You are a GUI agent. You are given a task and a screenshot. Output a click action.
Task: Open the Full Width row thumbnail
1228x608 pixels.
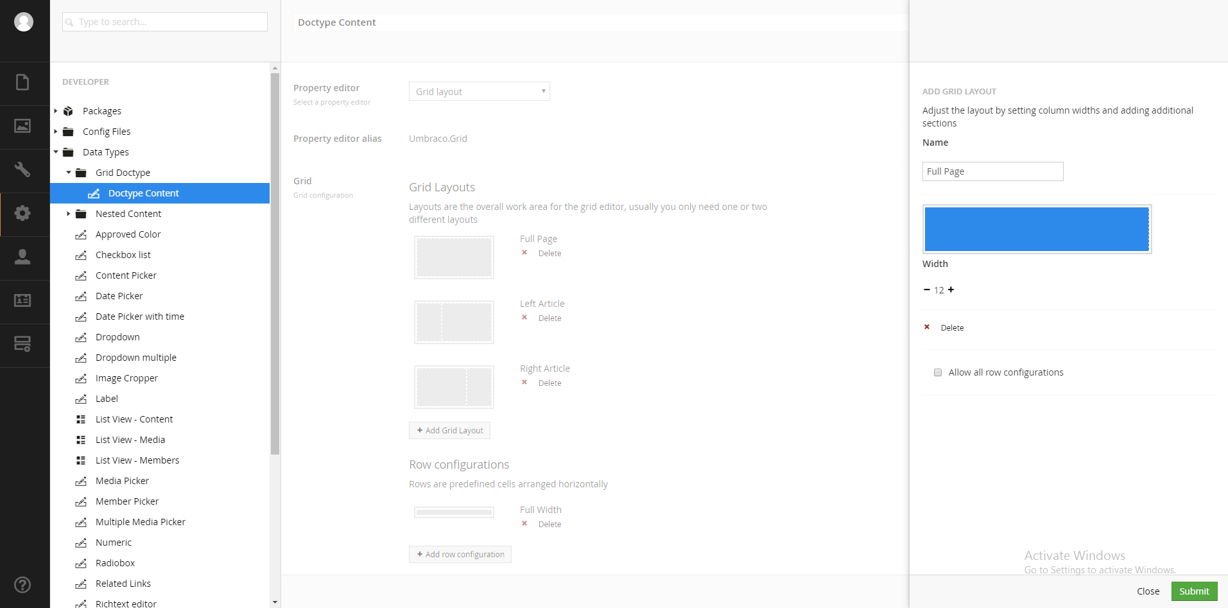pos(454,512)
